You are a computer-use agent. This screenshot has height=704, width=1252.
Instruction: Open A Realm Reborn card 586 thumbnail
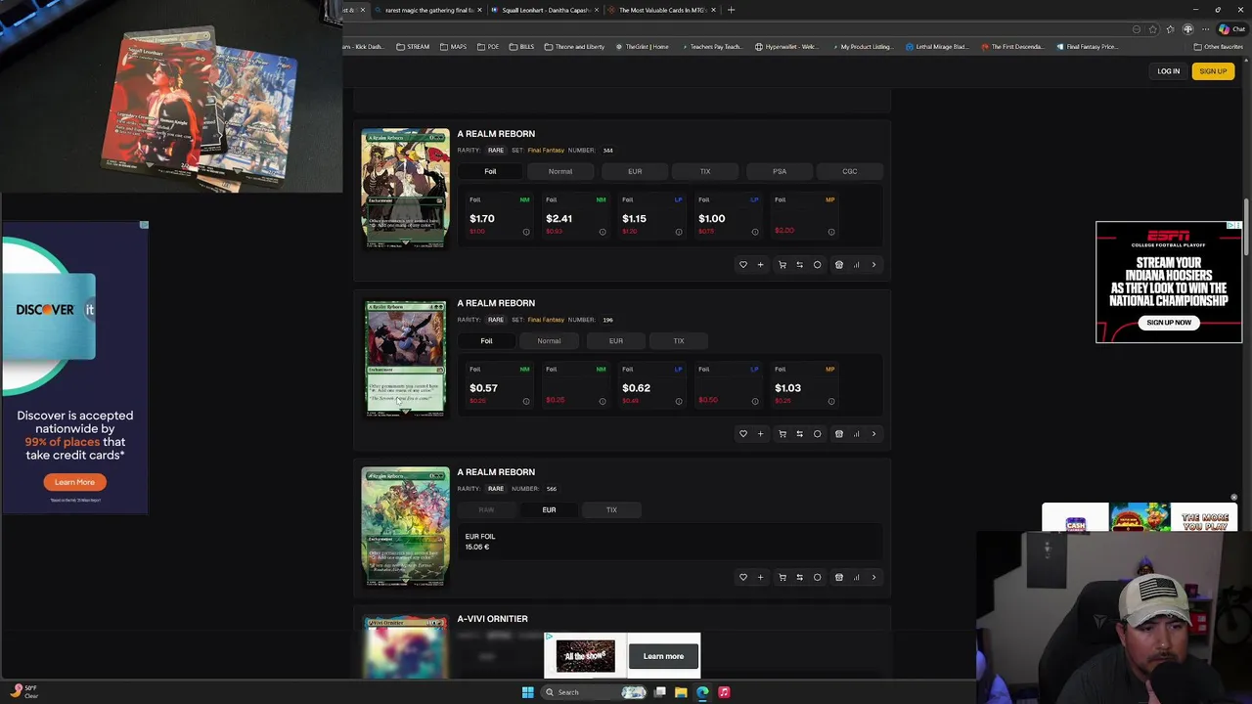pyautogui.click(x=405, y=528)
